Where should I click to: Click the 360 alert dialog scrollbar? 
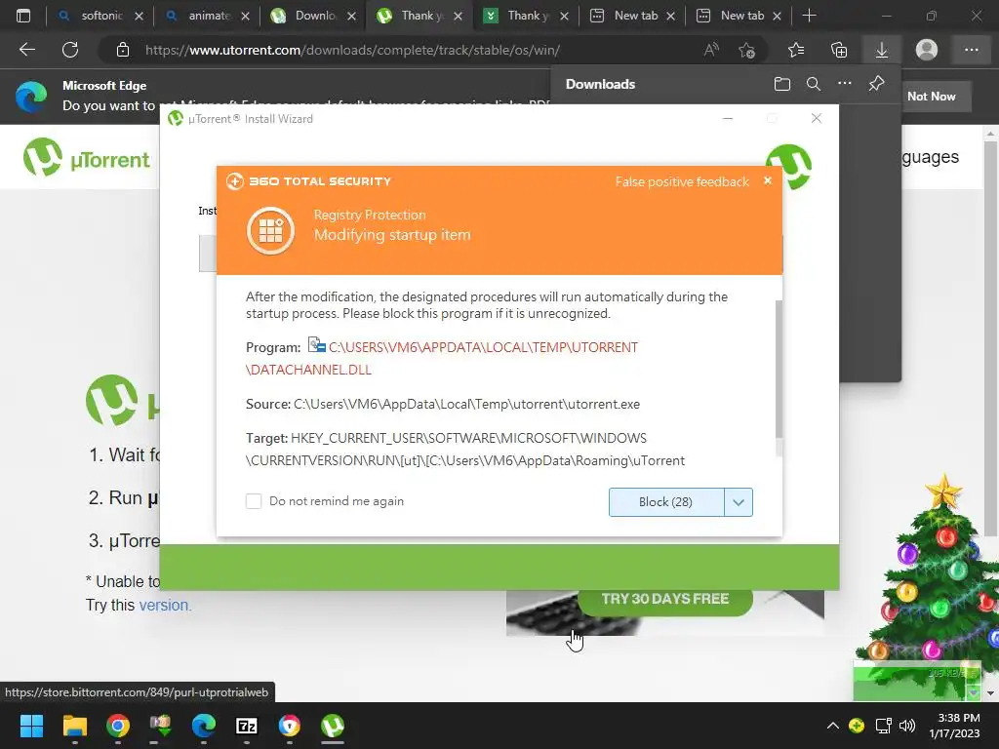coord(779,370)
